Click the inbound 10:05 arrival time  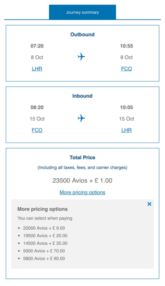(127, 107)
